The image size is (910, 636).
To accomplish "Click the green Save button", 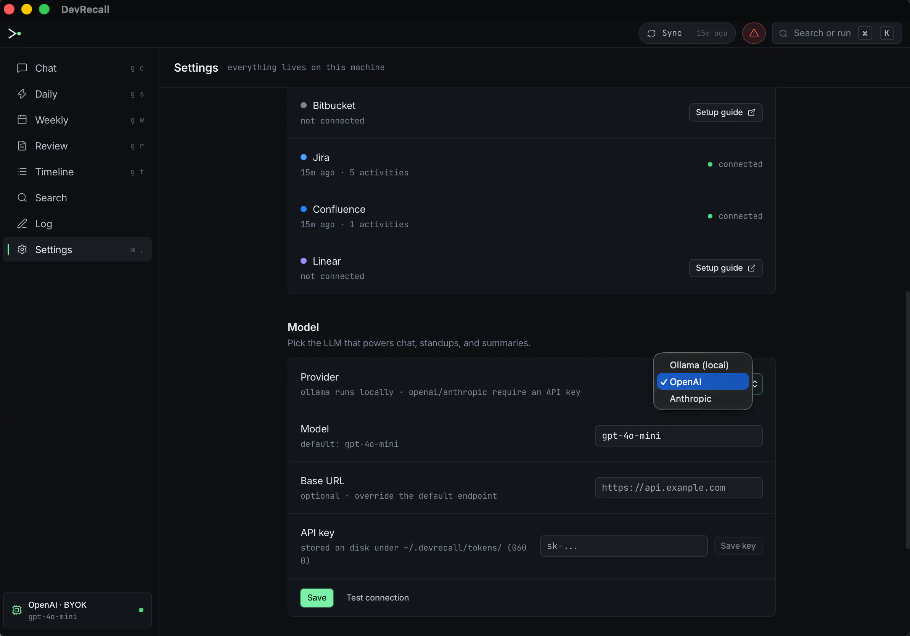I will (317, 597).
